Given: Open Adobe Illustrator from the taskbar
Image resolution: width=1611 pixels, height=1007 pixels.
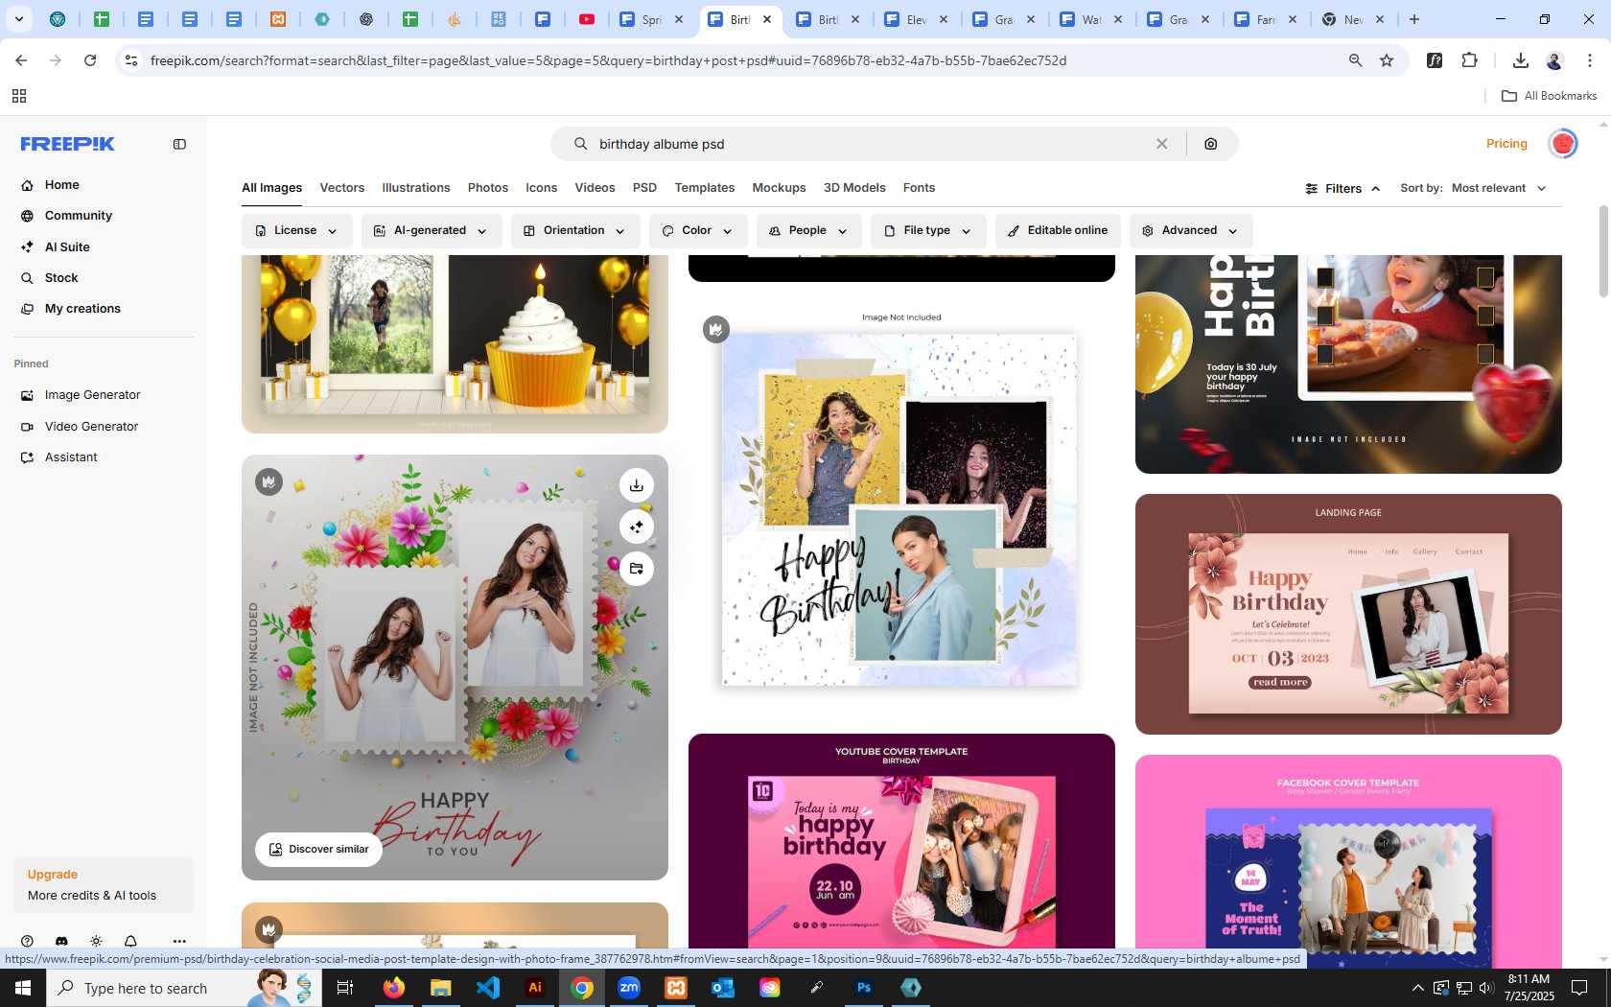Looking at the screenshot, I should click(535, 988).
